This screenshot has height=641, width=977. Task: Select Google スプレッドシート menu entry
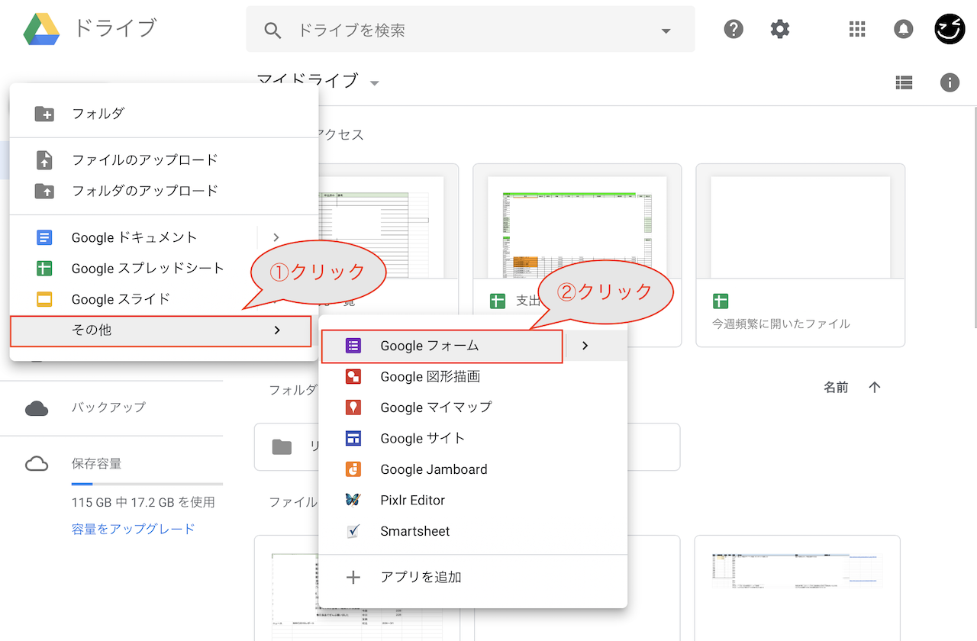[x=147, y=269]
